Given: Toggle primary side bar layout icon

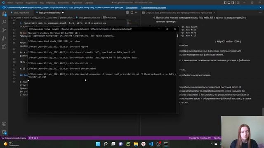Looking at the screenshot, I should (225, 2).
